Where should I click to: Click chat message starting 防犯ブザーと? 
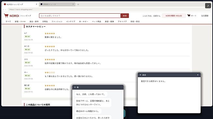[93, 103]
